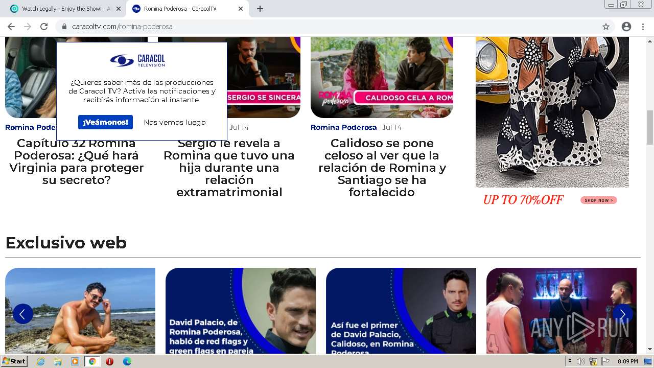Click the Romina Poderosa tag above the Calidoso article

(x=344, y=127)
